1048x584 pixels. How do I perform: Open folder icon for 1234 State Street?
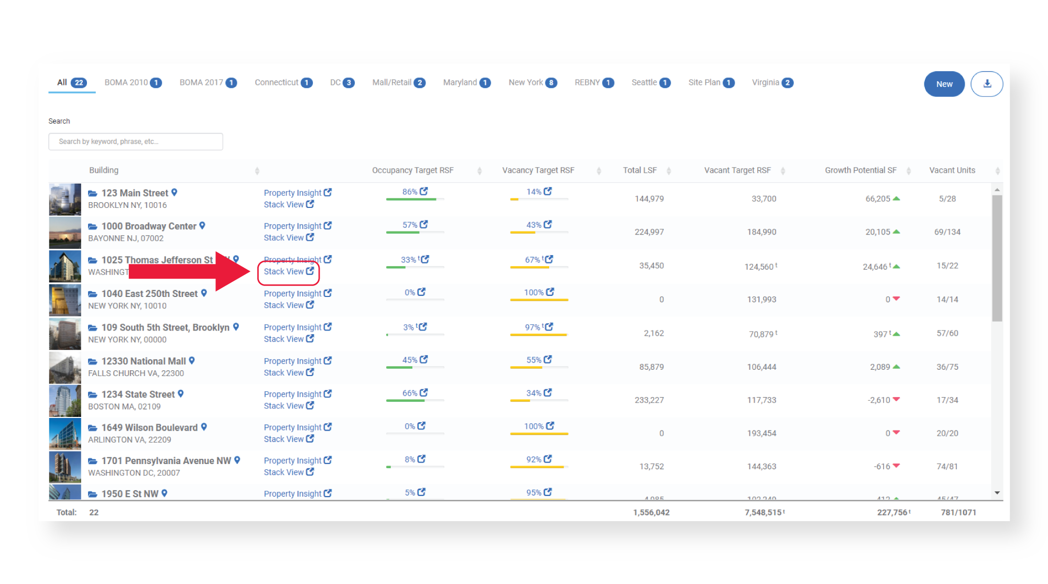click(93, 394)
